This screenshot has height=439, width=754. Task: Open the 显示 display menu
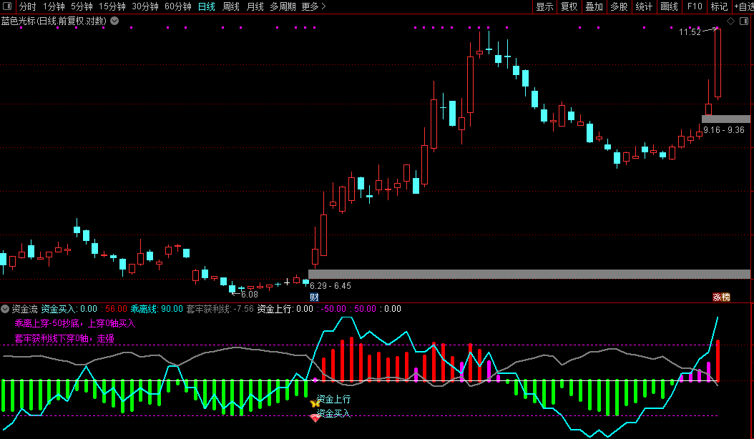pos(545,6)
